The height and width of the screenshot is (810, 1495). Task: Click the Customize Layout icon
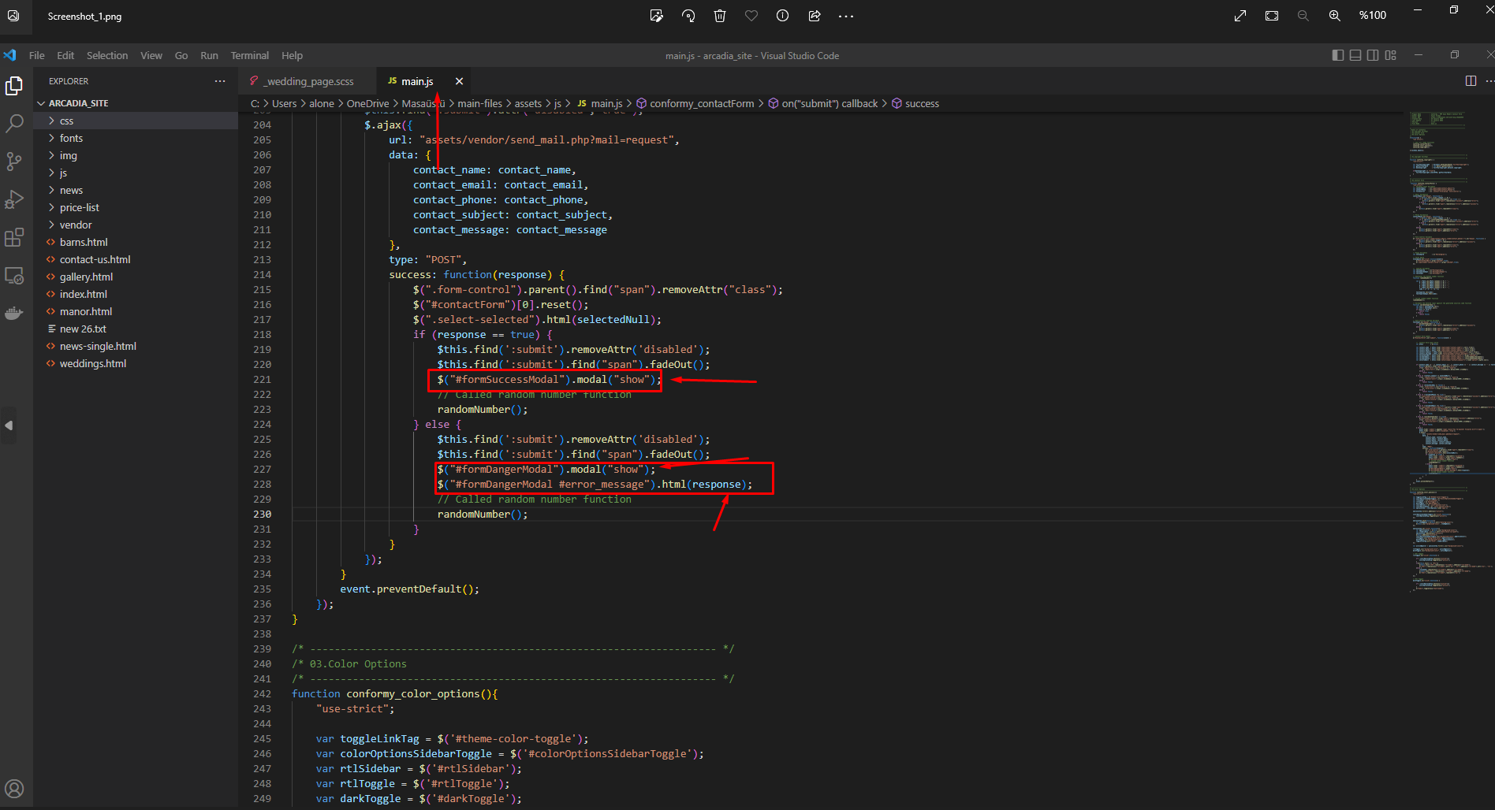click(x=1390, y=55)
